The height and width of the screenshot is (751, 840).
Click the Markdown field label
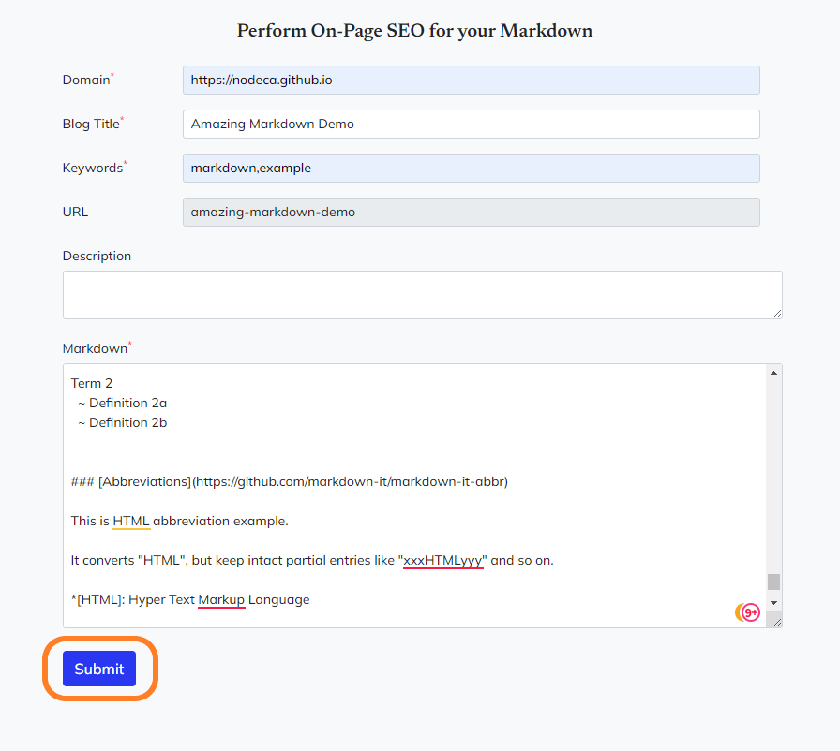pyautogui.click(x=95, y=348)
